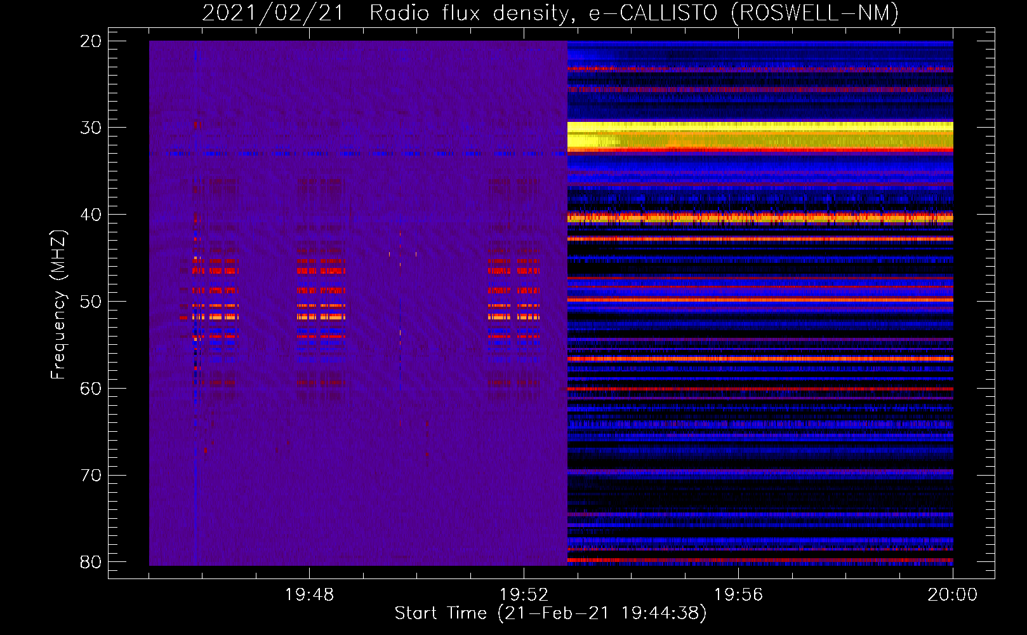The image size is (1027, 635).
Task: Click the 19:48 time tick label
Action: pos(309,595)
